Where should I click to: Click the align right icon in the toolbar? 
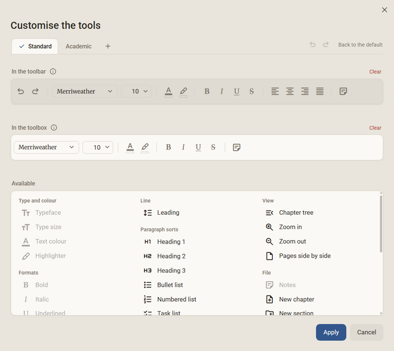tap(305, 91)
